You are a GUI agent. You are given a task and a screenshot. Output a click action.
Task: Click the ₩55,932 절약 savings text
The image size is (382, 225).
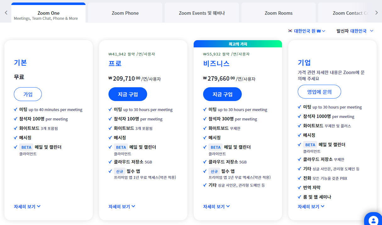pyautogui.click(x=226, y=54)
